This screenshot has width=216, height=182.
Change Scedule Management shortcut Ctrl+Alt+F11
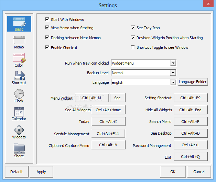108,134
